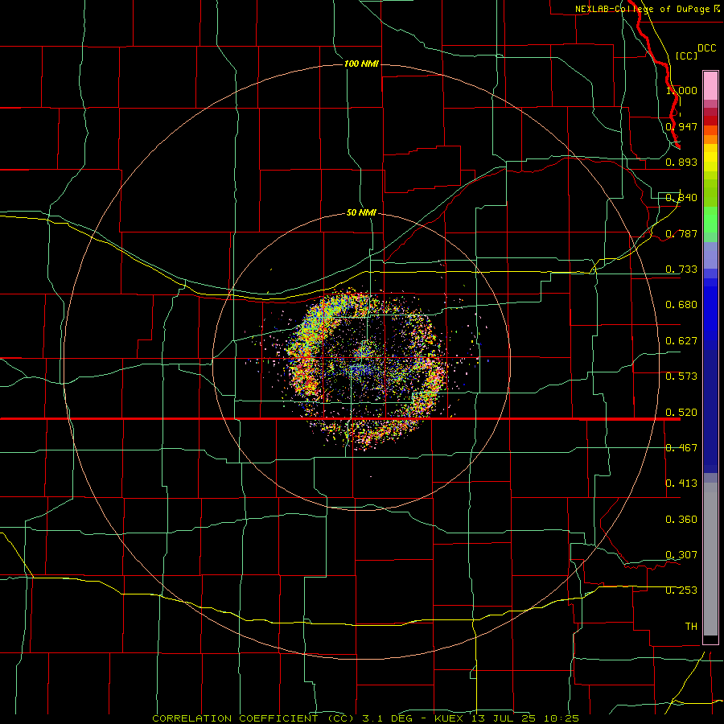
Task: Pick the light pink segment of color bar
Action: [710, 86]
